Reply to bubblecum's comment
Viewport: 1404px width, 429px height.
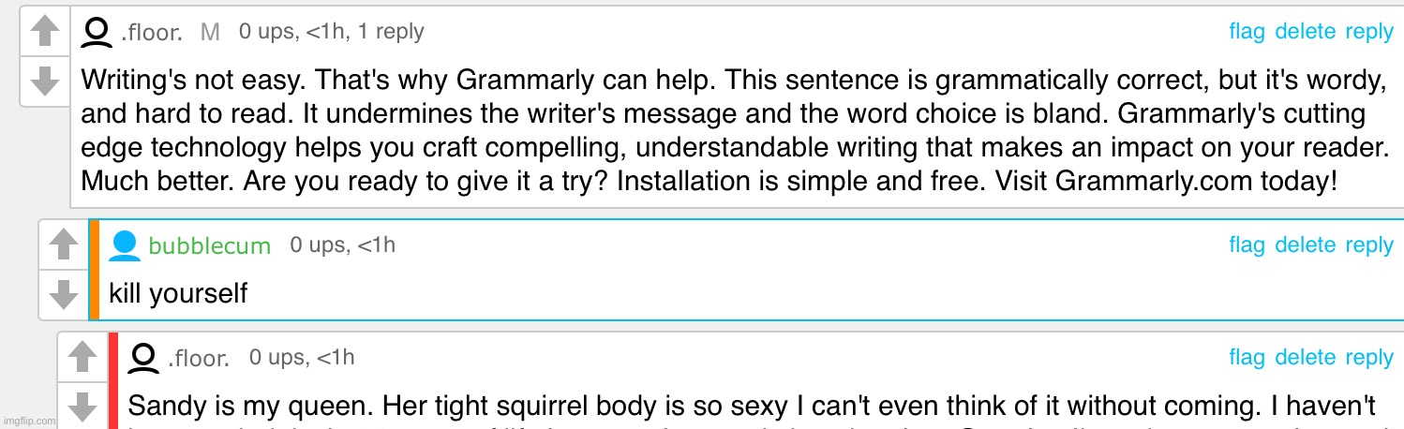click(x=1369, y=246)
